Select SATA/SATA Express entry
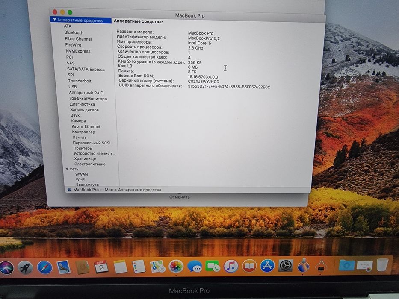 click(86, 69)
